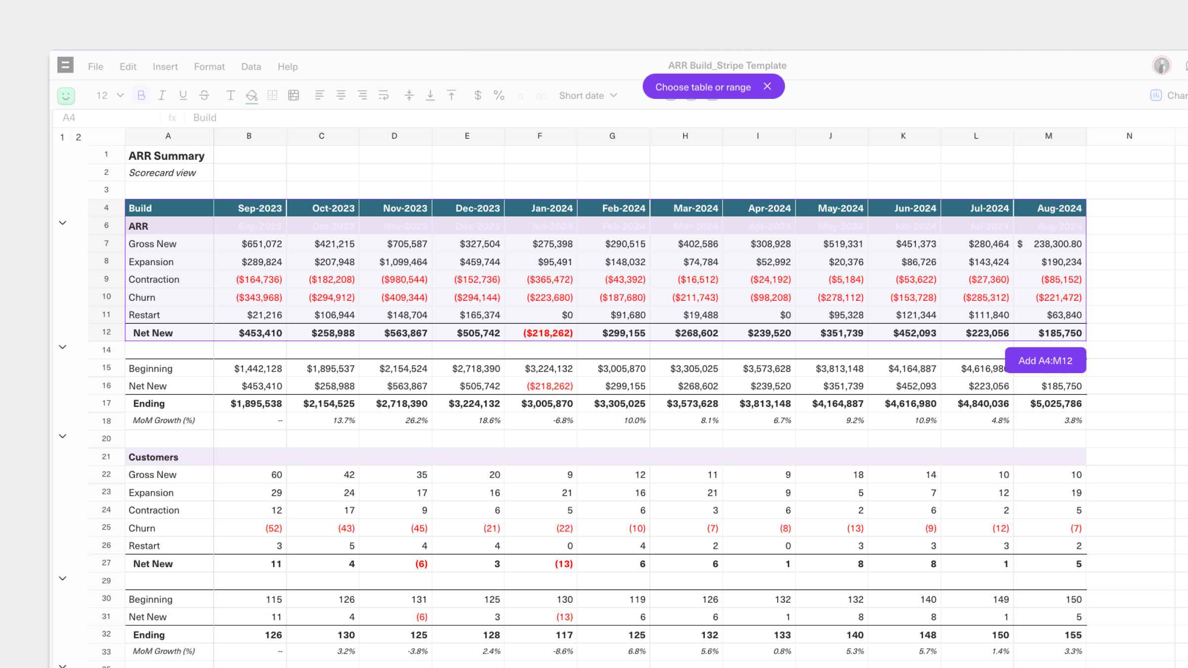Toggle italic formatting
1188x668 pixels.
click(x=162, y=95)
